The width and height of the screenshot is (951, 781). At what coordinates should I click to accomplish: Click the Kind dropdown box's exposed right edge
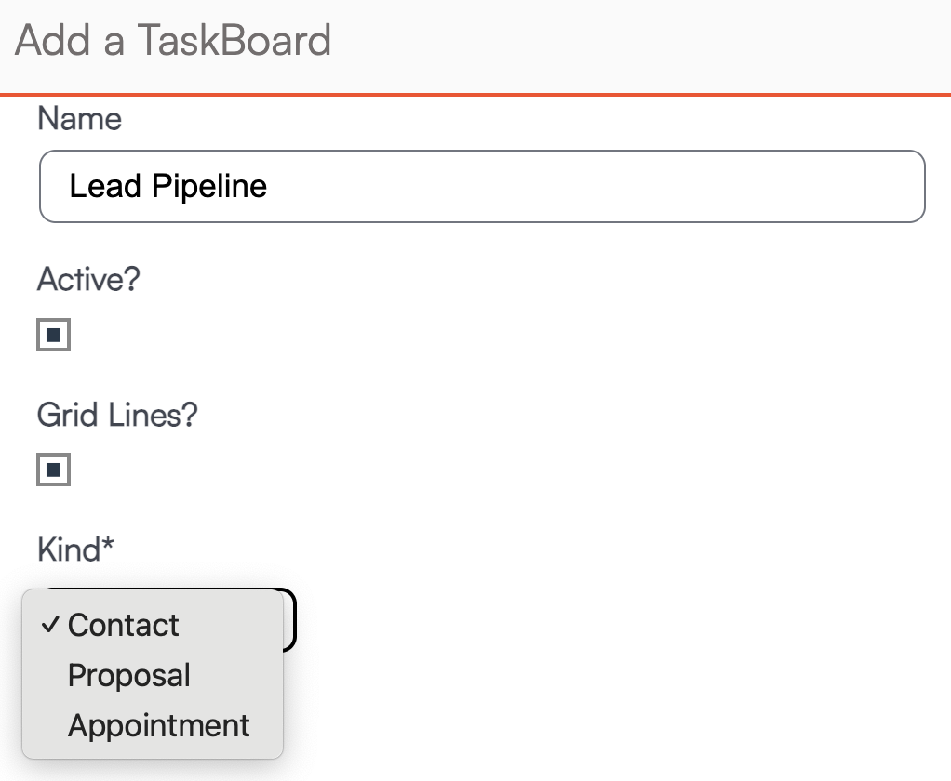tap(289, 619)
